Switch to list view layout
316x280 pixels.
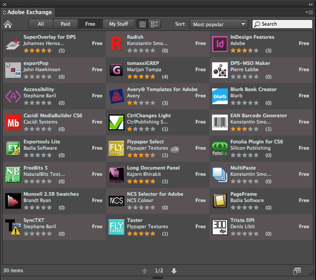pyautogui.click(x=154, y=24)
